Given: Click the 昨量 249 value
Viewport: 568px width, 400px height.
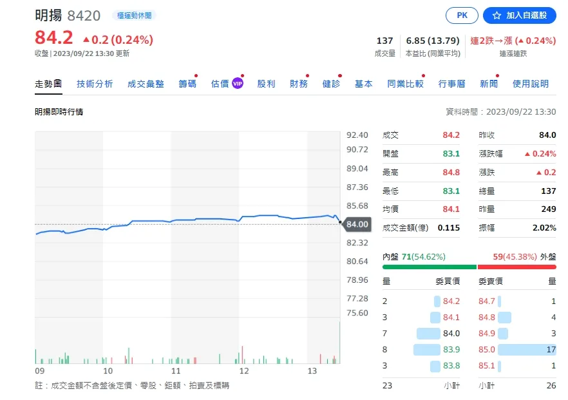Looking at the screenshot, I should point(549,209).
